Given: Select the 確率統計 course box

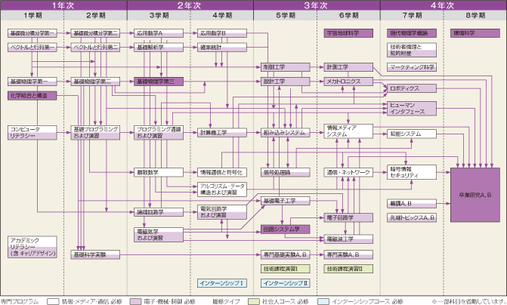Looking at the screenshot, I should (x=222, y=48).
